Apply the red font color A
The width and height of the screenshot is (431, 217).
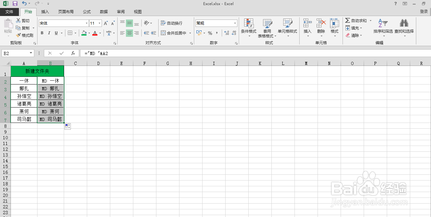point(95,33)
